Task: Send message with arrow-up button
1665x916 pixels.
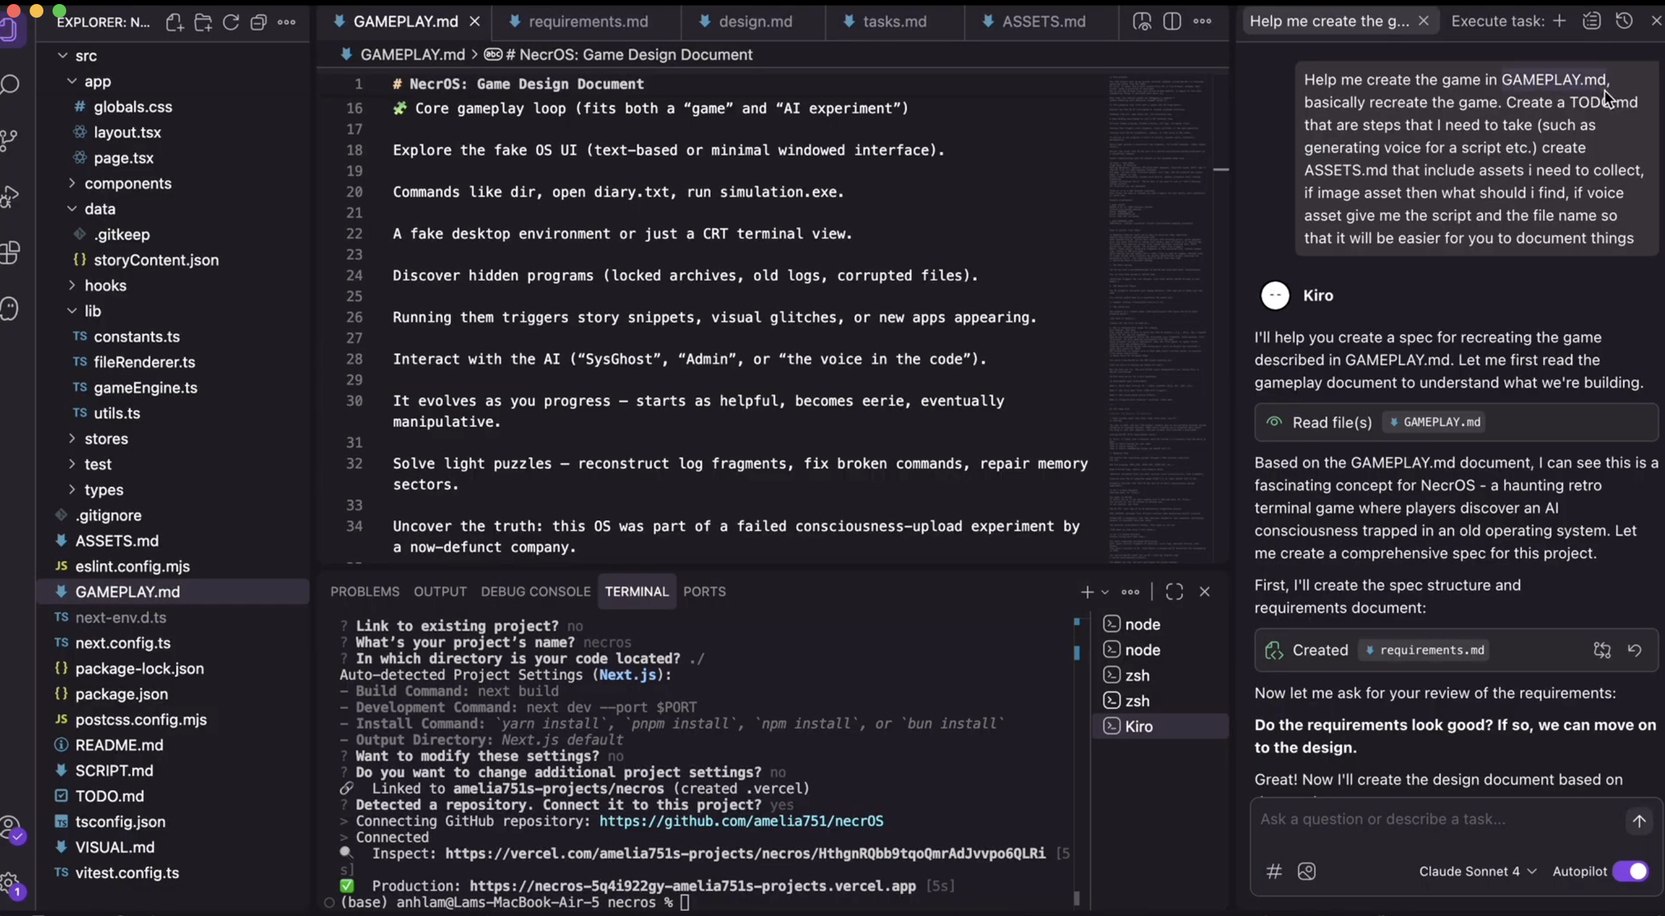Action: click(1639, 821)
